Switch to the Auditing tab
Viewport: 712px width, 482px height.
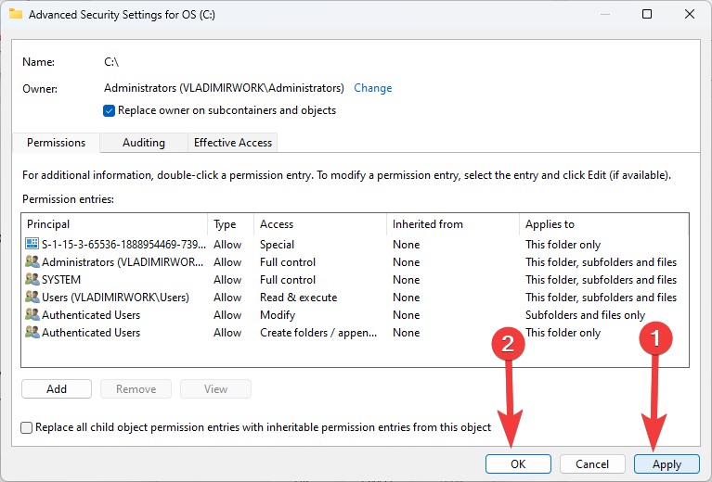coord(144,143)
